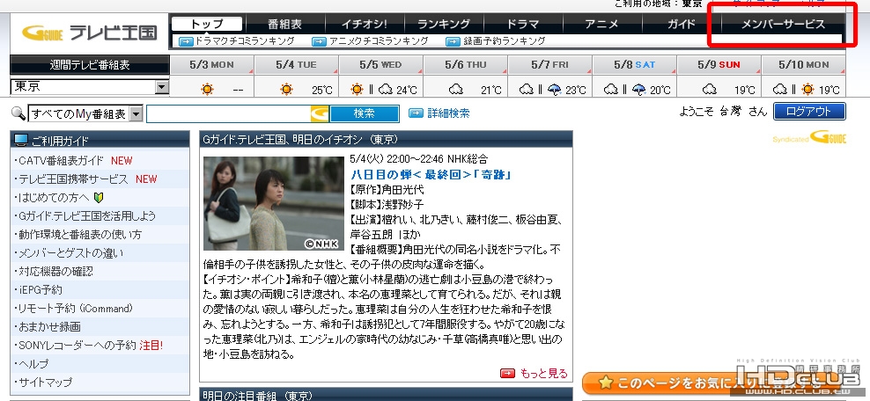Open the ランキング tab
The height and width of the screenshot is (401, 870).
[444, 25]
